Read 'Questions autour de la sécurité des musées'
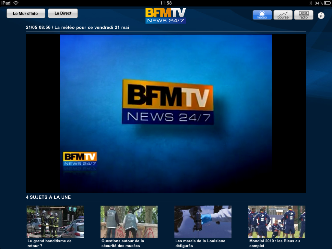This screenshot has width=332, height=249. [123, 243]
